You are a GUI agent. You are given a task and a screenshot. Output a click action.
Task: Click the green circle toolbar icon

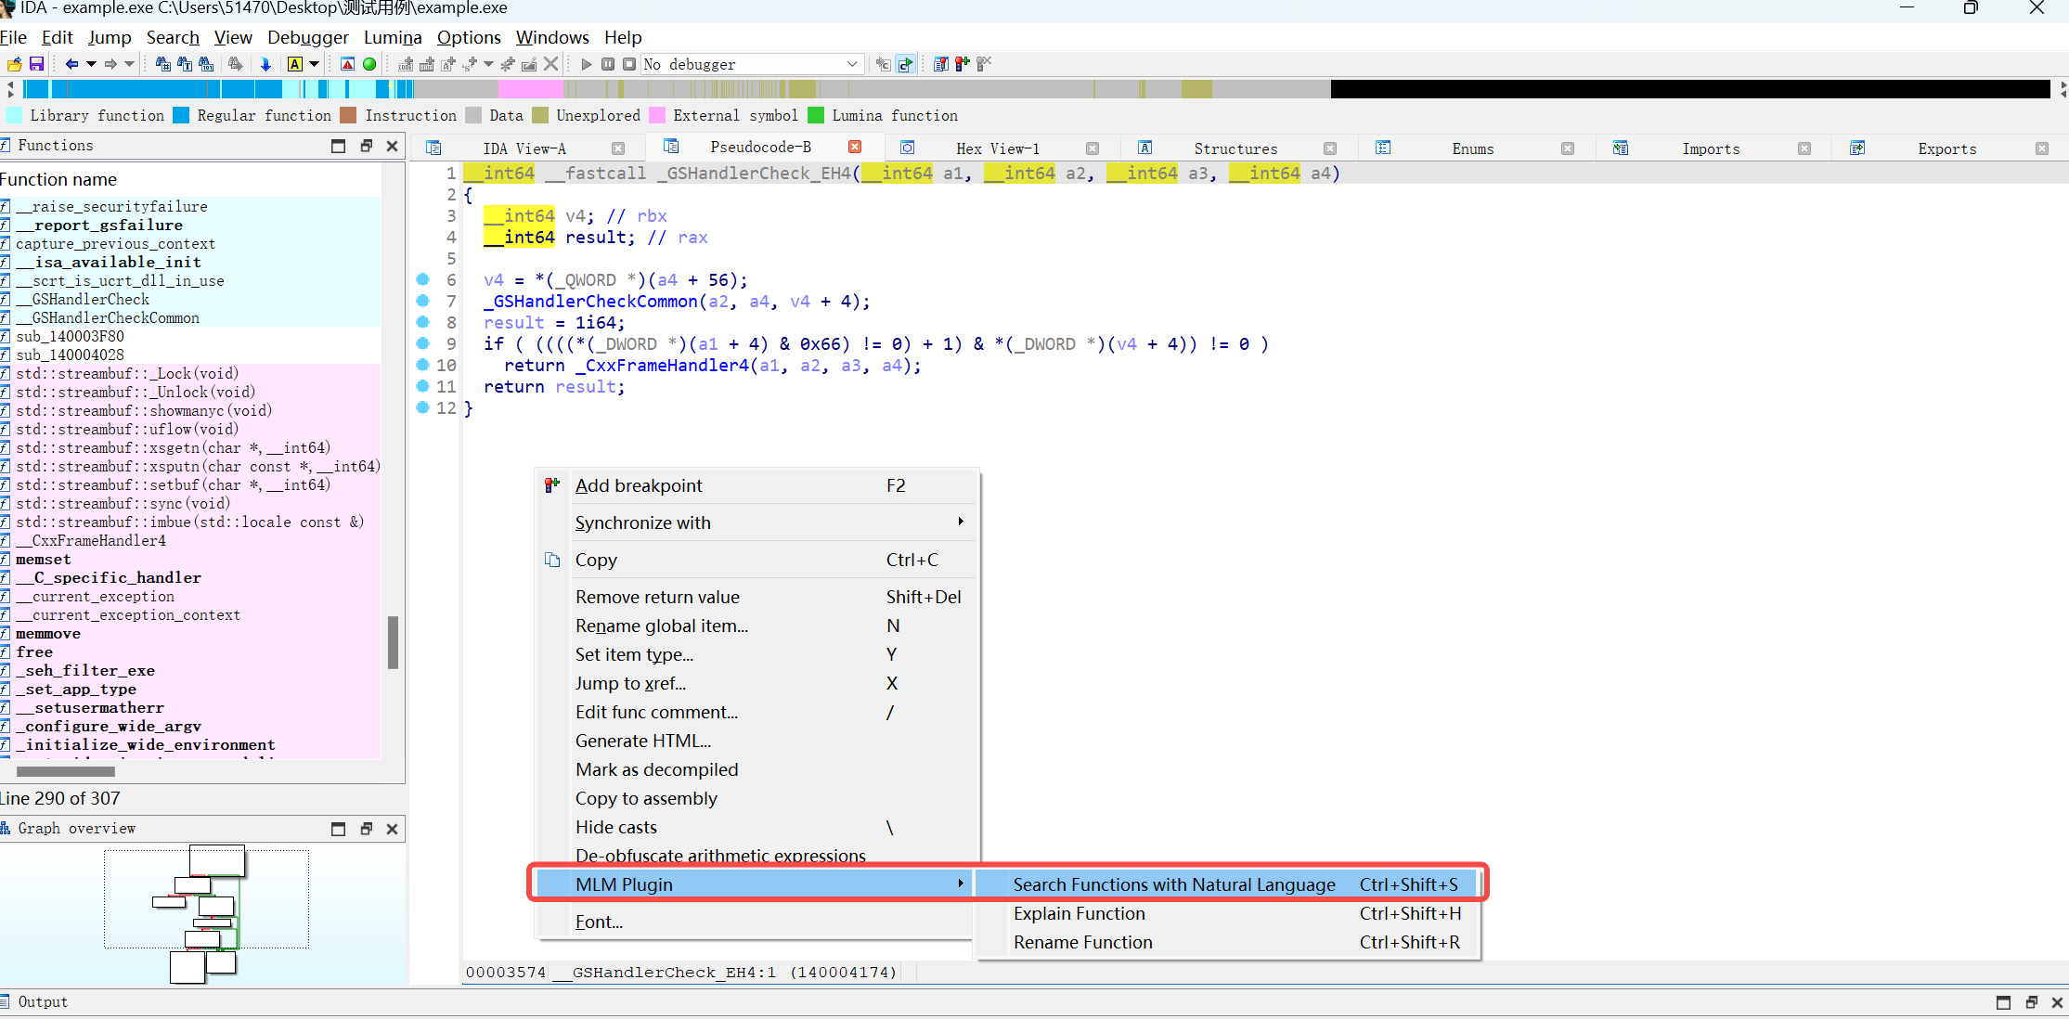(369, 64)
